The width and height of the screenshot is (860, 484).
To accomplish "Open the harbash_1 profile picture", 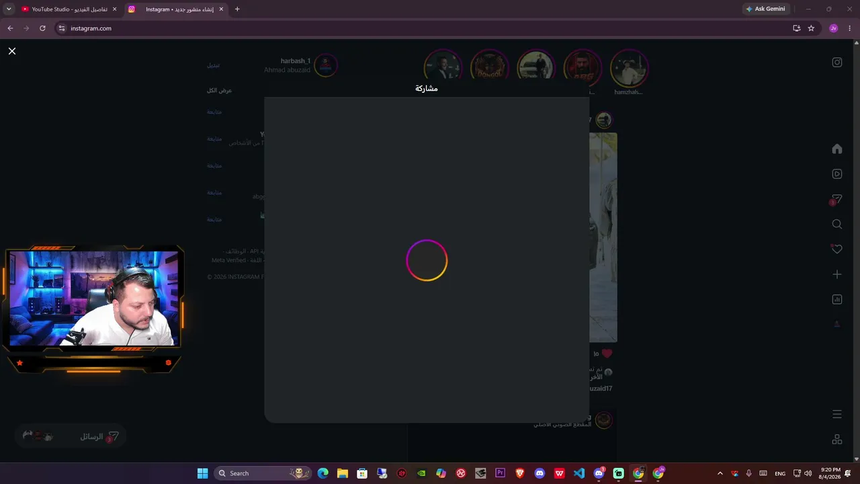I will click(x=326, y=65).
